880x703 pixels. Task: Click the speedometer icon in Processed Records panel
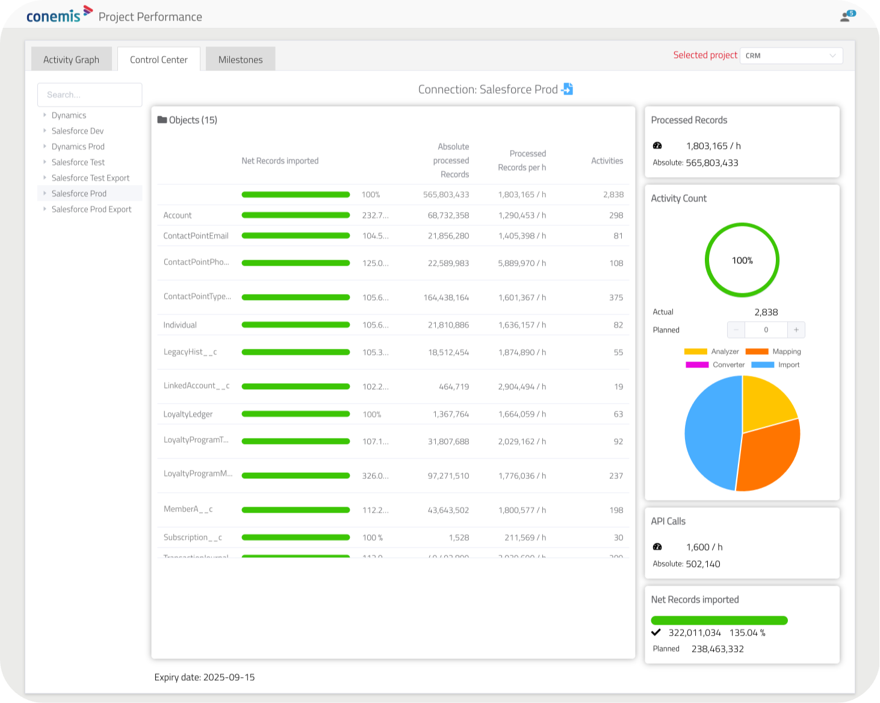(657, 145)
